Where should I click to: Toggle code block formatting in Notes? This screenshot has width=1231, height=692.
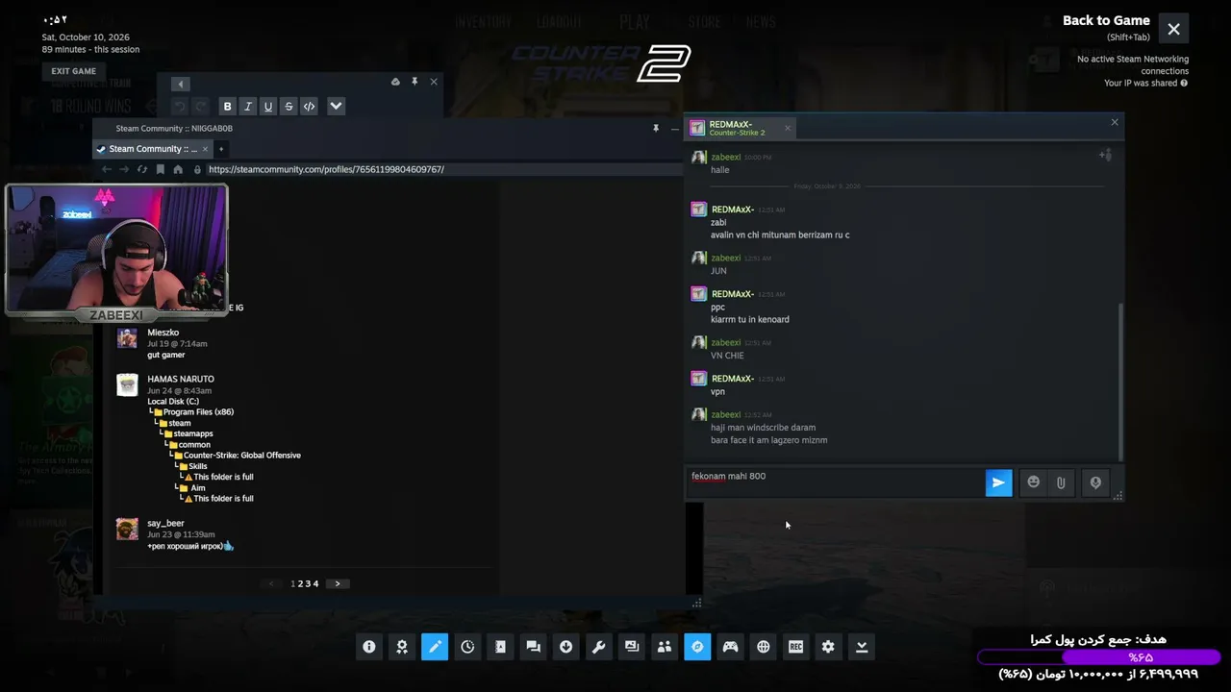[309, 107]
